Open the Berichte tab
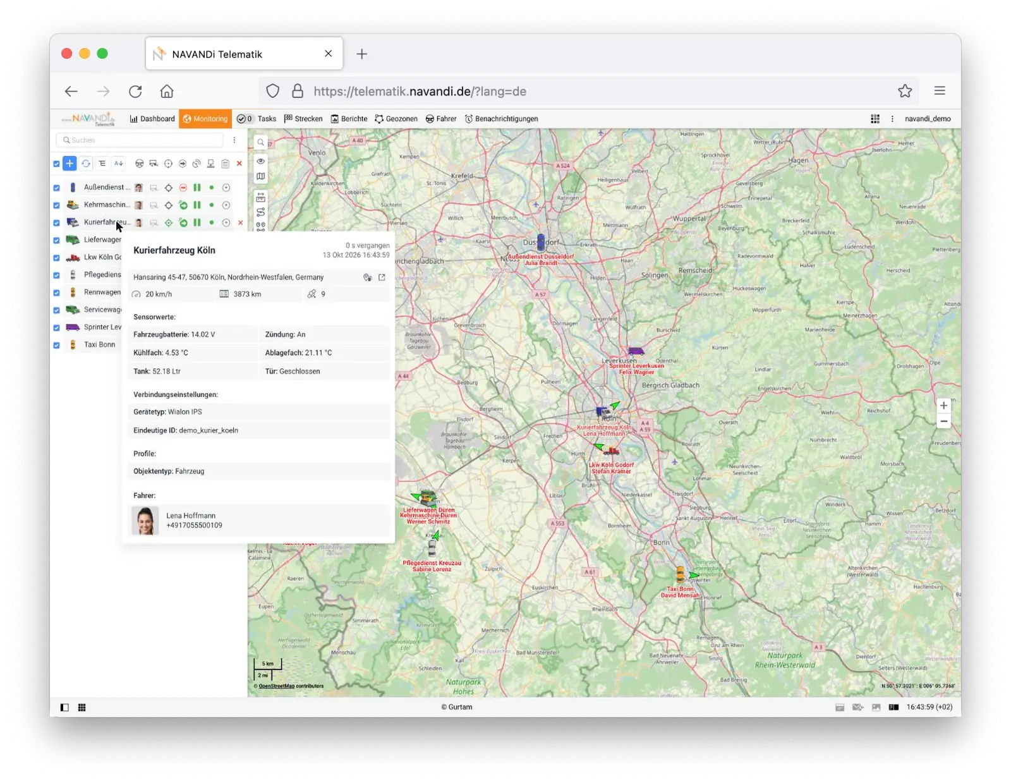The image size is (1011, 783). (349, 119)
